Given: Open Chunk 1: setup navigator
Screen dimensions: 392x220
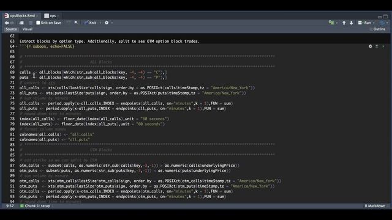Looking at the screenshot, I should click(37, 206).
